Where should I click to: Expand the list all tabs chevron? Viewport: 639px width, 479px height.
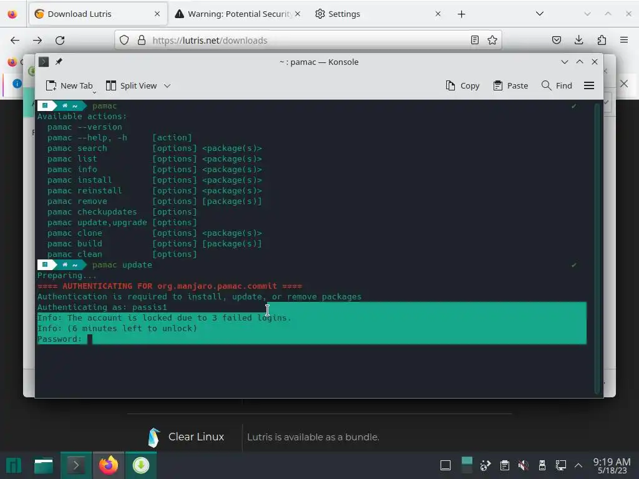point(540,14)
